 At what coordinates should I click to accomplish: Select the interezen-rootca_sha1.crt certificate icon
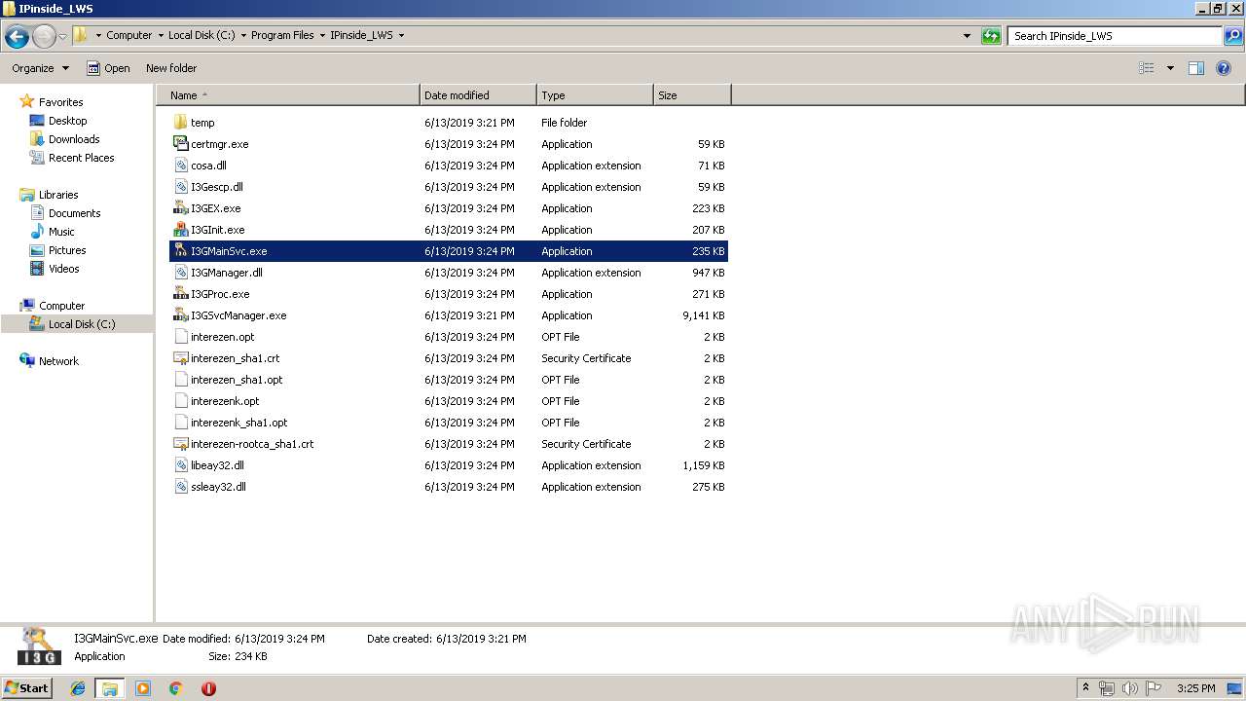[180, 444]
